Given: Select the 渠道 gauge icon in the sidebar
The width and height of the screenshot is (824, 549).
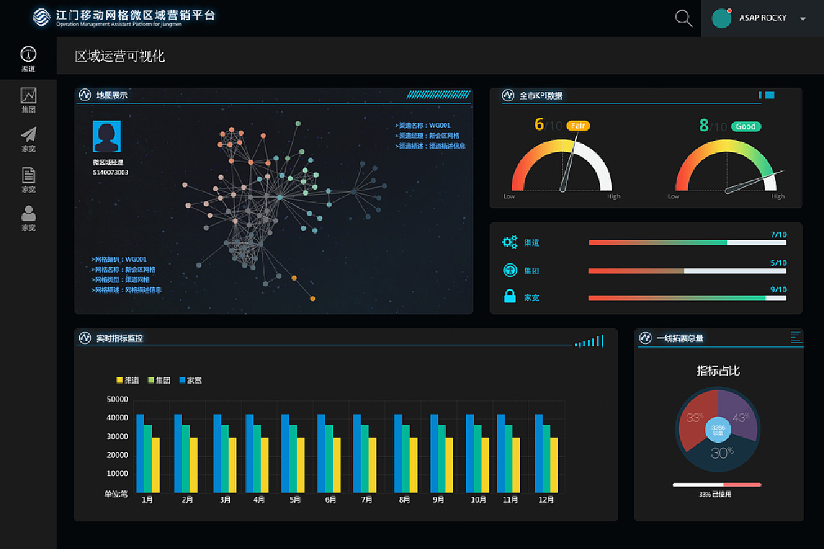Looking at the screenshot, I should pos(28,54).
